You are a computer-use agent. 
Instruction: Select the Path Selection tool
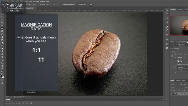(2, 60)
